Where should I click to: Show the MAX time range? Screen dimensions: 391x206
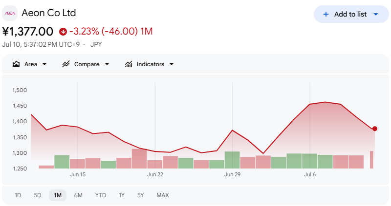[x=163, y=195]
